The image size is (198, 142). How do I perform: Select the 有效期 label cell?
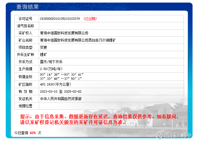click(27, 92)
